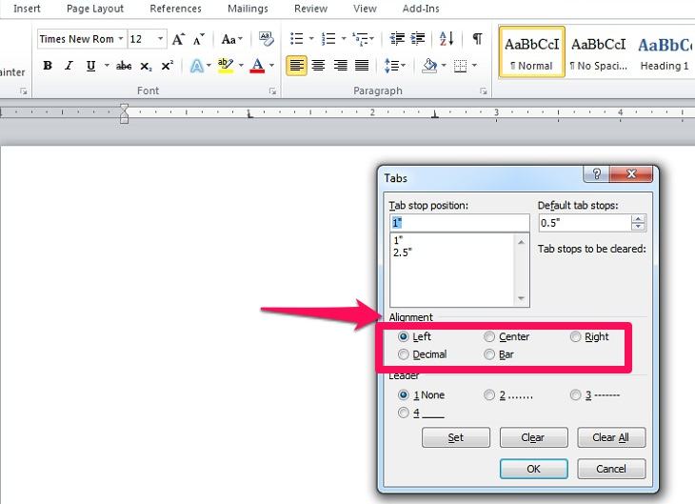Apply red font color

click(257, 66)
